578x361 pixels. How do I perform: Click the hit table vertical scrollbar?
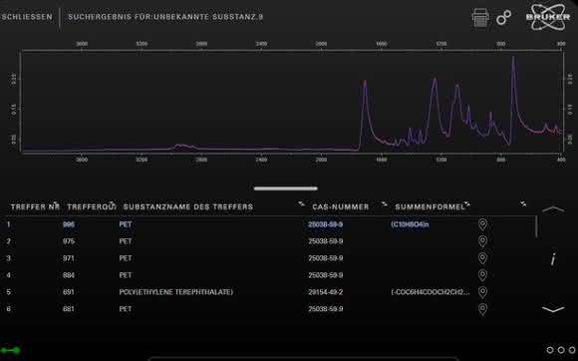point(536,226)
